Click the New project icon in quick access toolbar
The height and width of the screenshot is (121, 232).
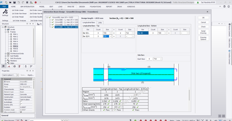(6, 2)
